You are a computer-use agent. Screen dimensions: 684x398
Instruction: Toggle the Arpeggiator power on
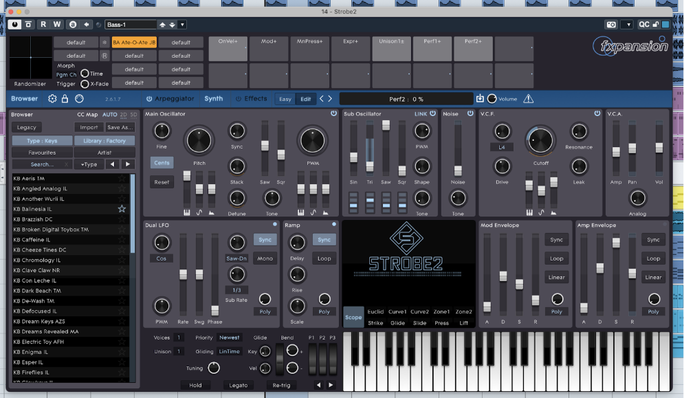pos(149,99)
